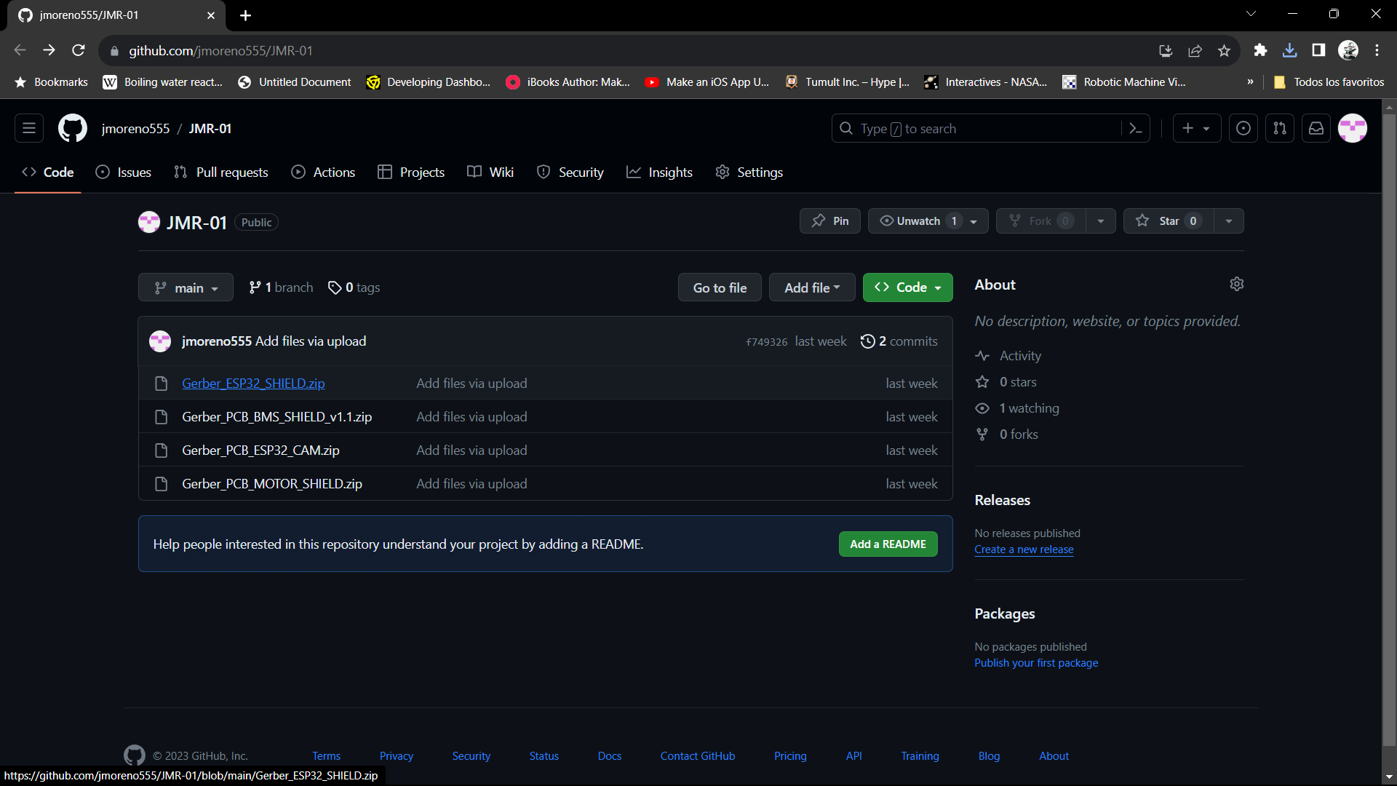Bookmark this page with star icon

click(1224, 51)
